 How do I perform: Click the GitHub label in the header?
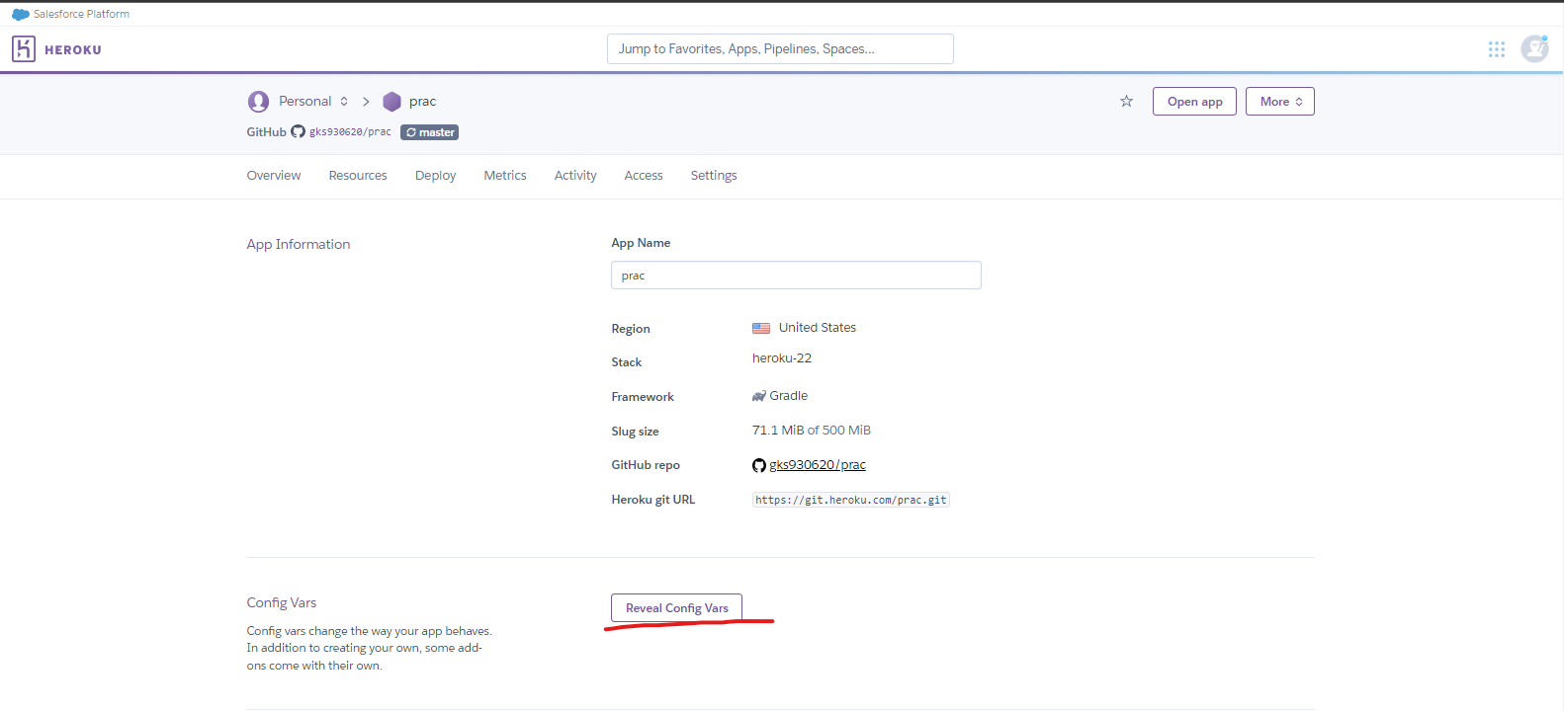click(266, 132)
